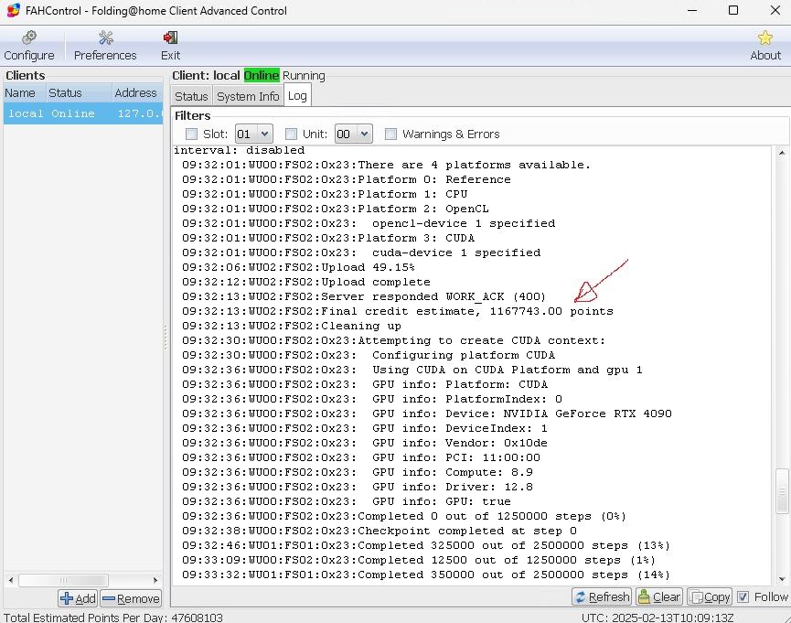Click the 'interval: disabled' log line
This screenshot has height=623, width=791.
(239, 150)
